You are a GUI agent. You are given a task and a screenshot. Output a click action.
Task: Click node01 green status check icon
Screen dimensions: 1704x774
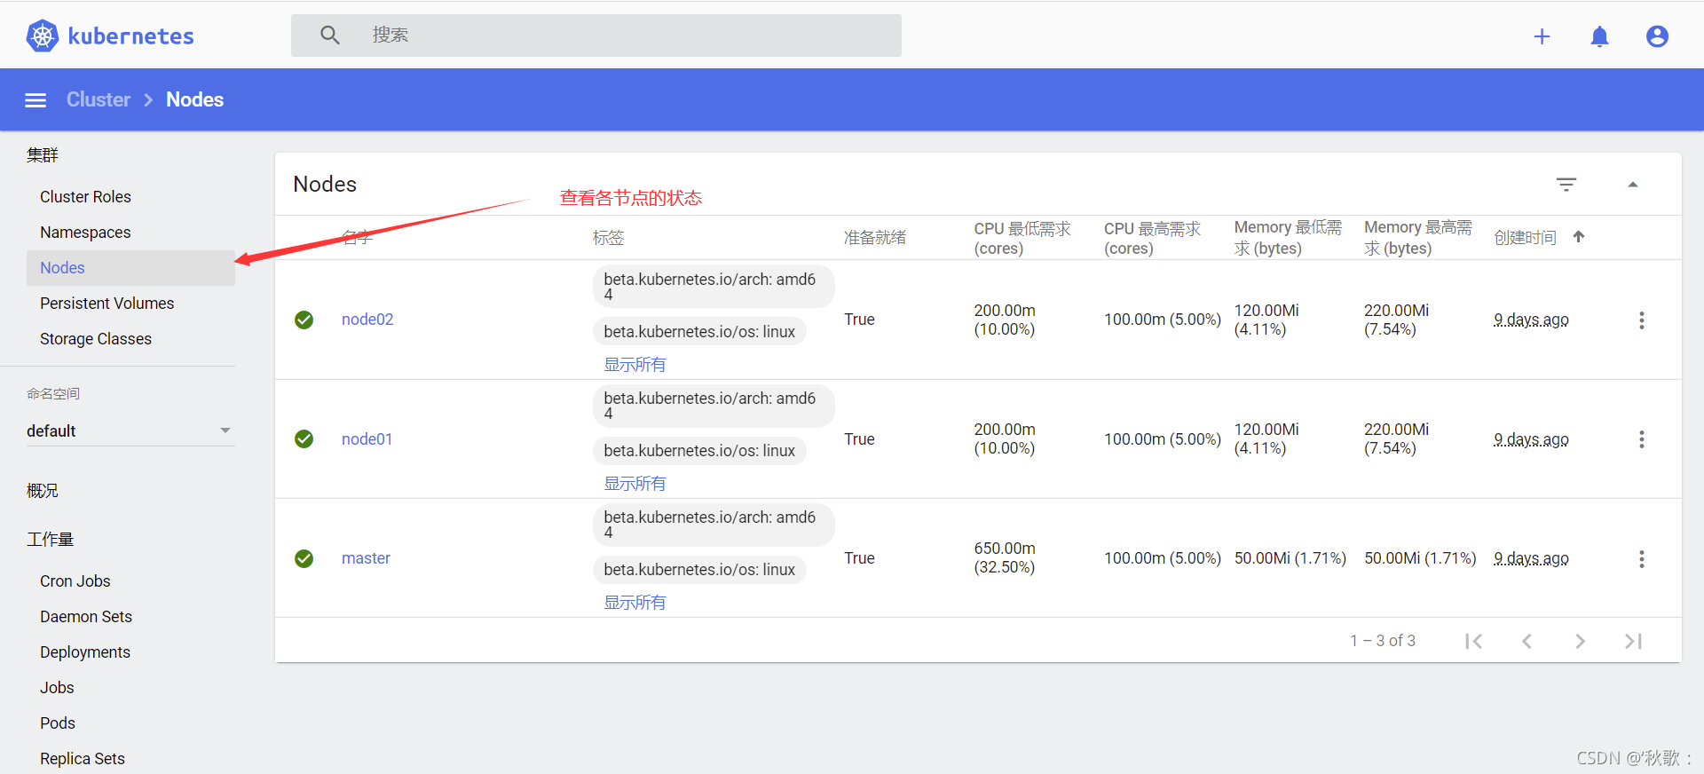pos(304,439)
